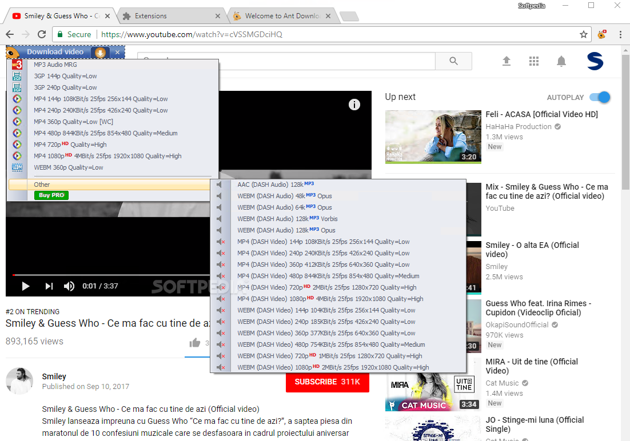Viewport: 630px width, 441px height.
Task: Open the YouTube notifications bell
Action: pyautogui.click(x=561, y=61)
